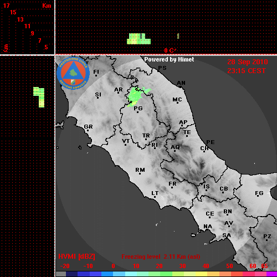The height and width of the screenshot is (277, 277).
Task: Click the MC city label
Action: 177,100
